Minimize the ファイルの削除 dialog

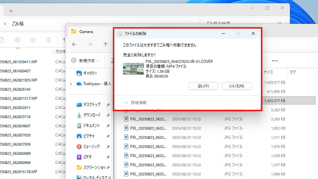click(223, 33)
